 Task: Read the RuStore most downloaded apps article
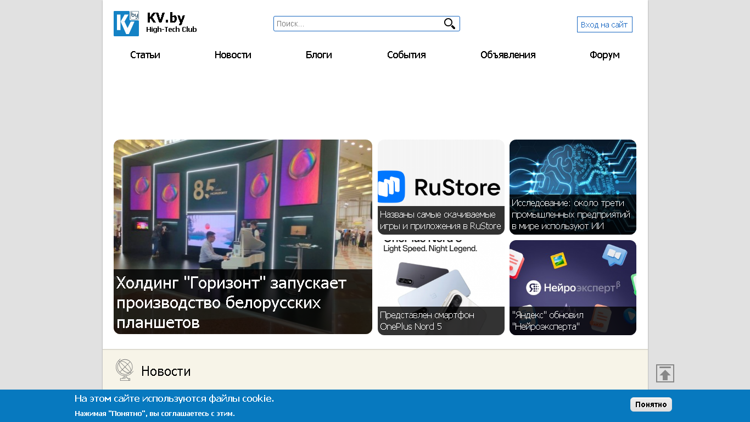point(440,220)
